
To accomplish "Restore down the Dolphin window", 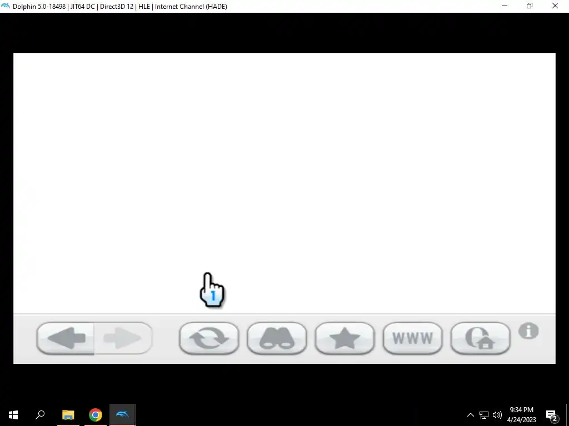I will (530, 6).
